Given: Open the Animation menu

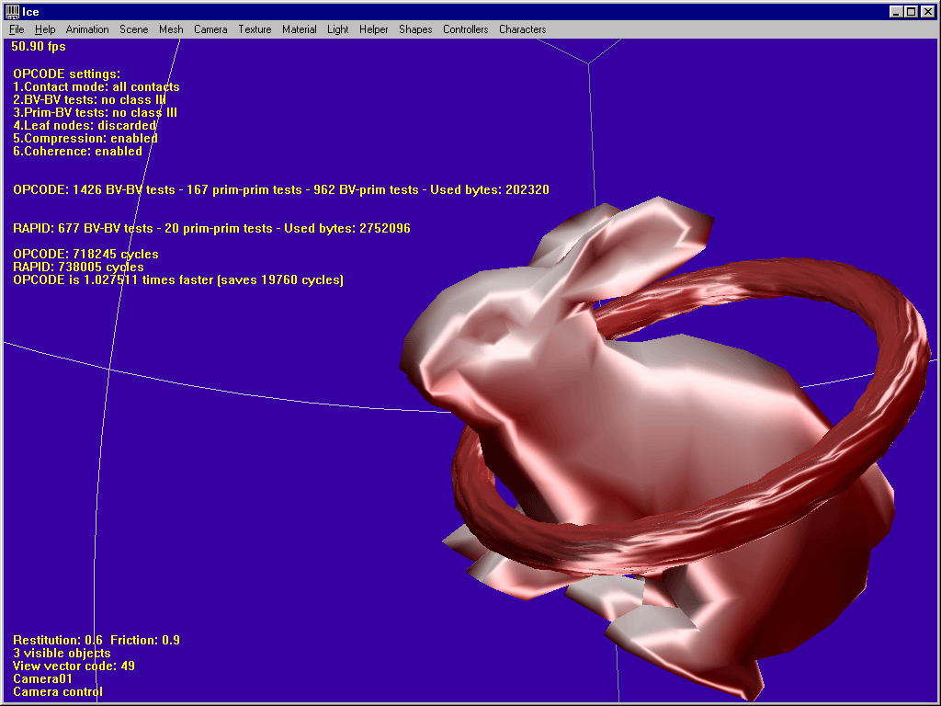Looking at the screenshot, I should point(87,29).
